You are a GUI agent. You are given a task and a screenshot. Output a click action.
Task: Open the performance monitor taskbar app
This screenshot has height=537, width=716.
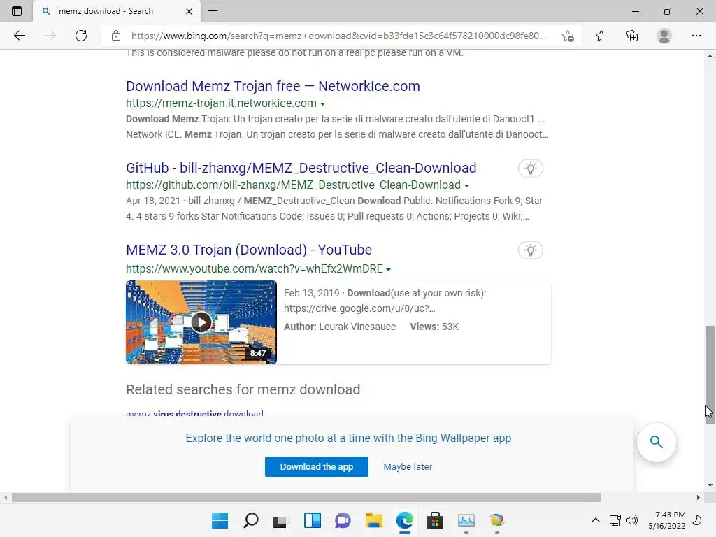pos(466,520)
